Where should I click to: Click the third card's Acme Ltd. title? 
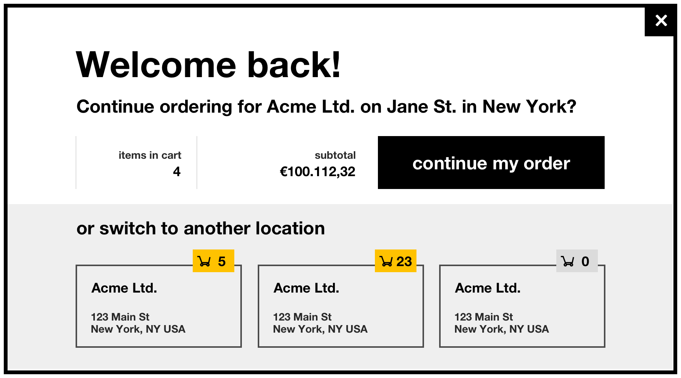(488, 288)
